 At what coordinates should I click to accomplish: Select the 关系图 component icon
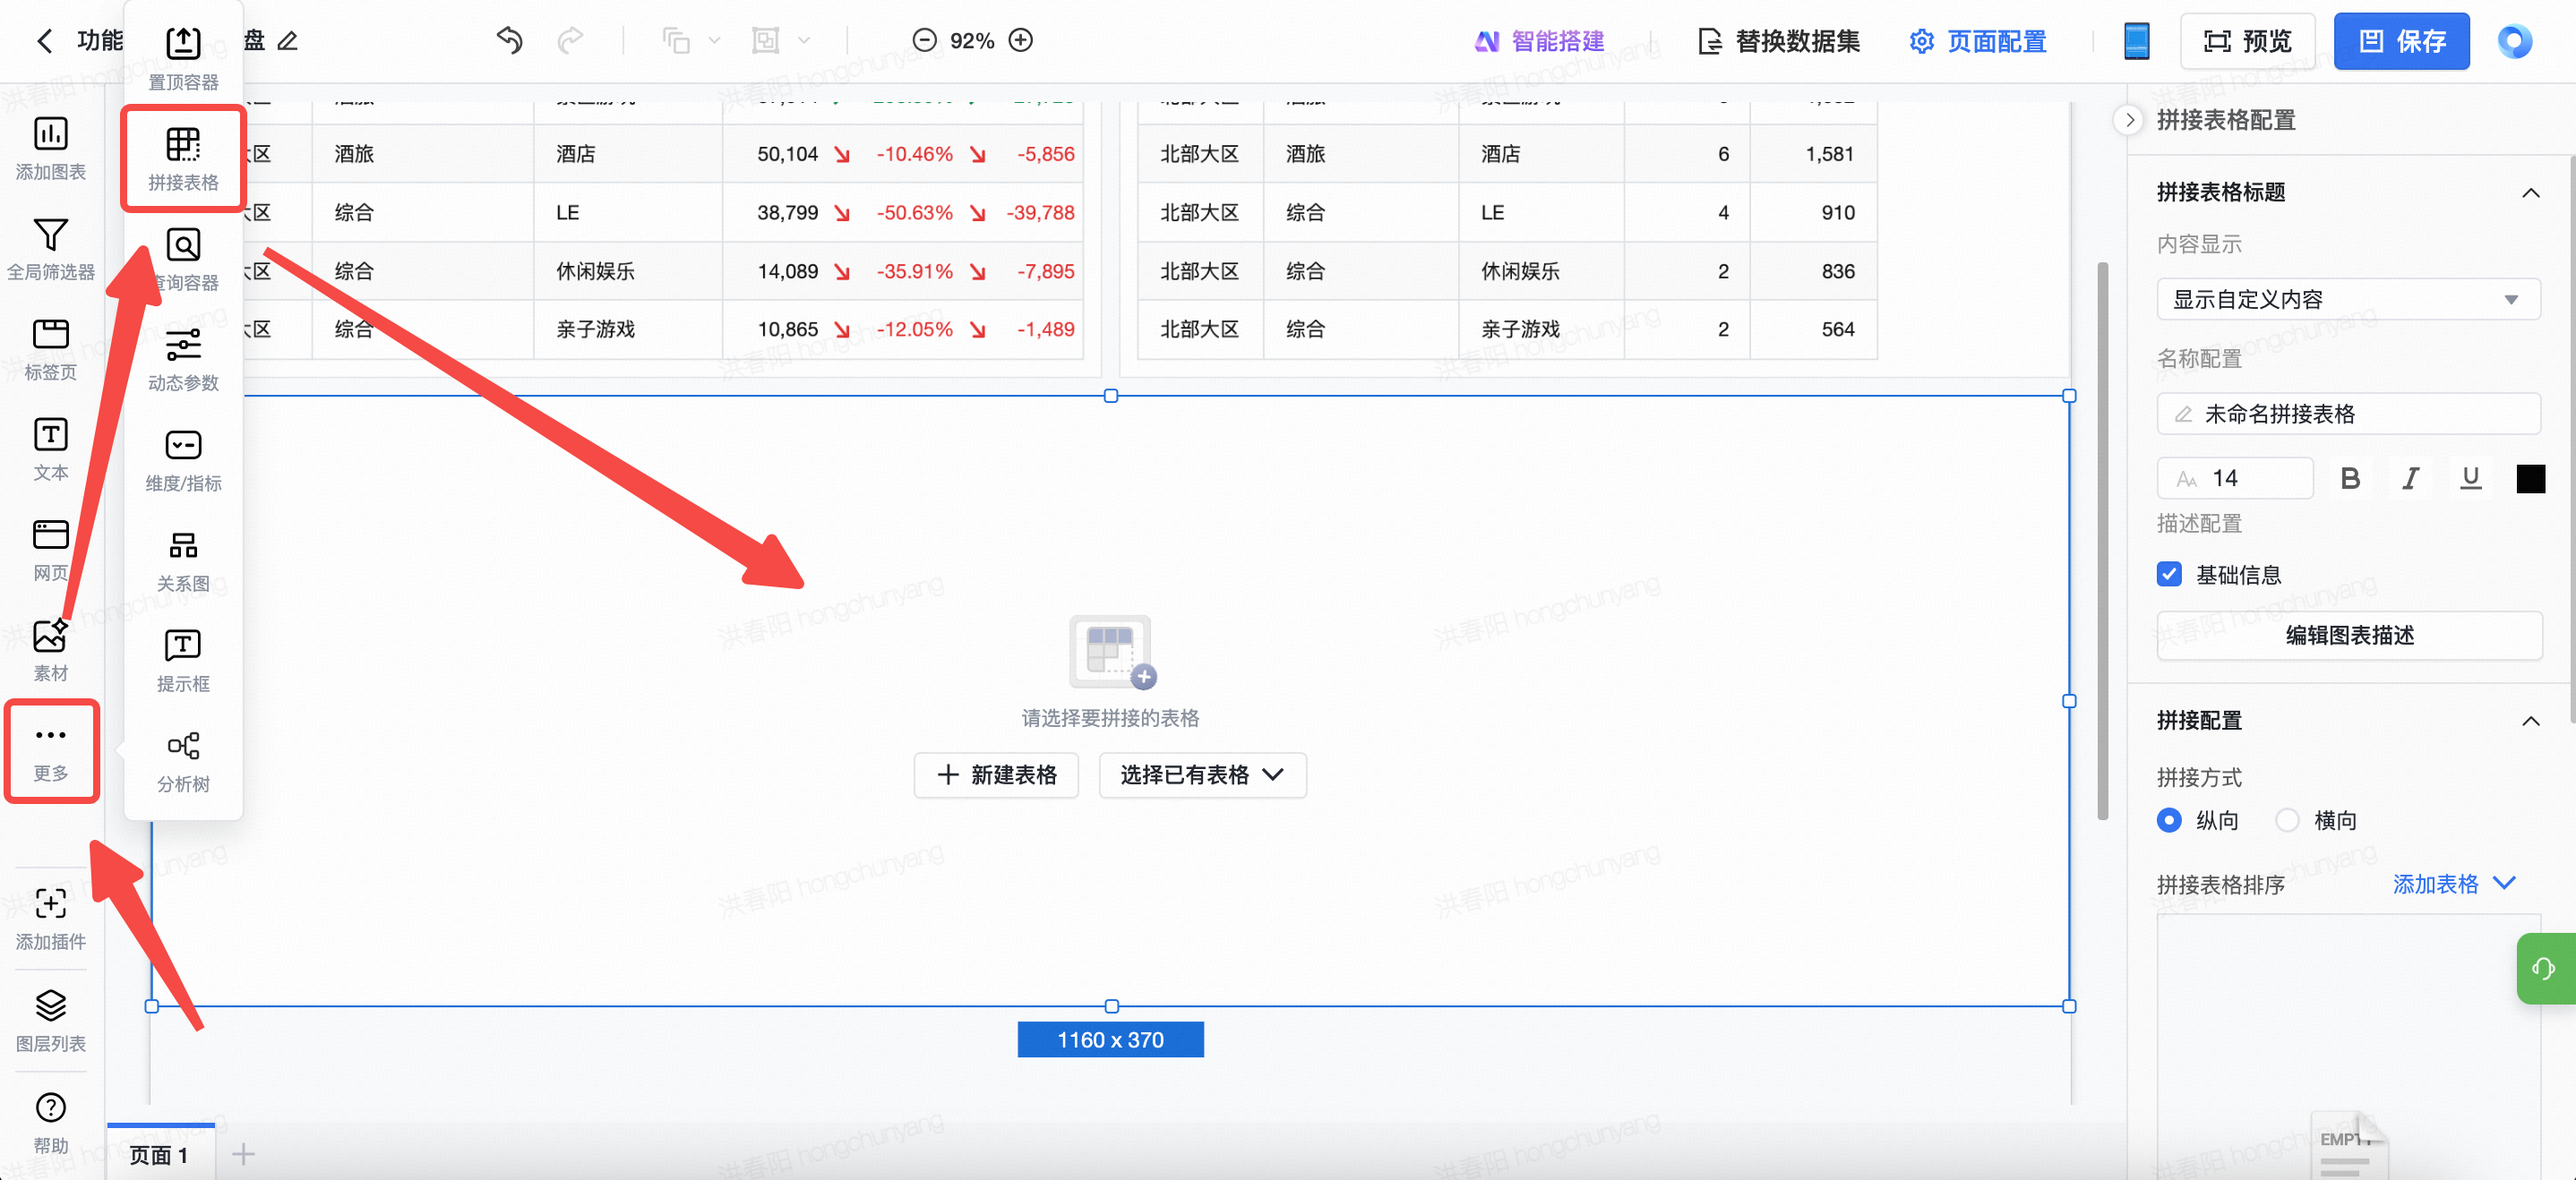click(183, 546)
